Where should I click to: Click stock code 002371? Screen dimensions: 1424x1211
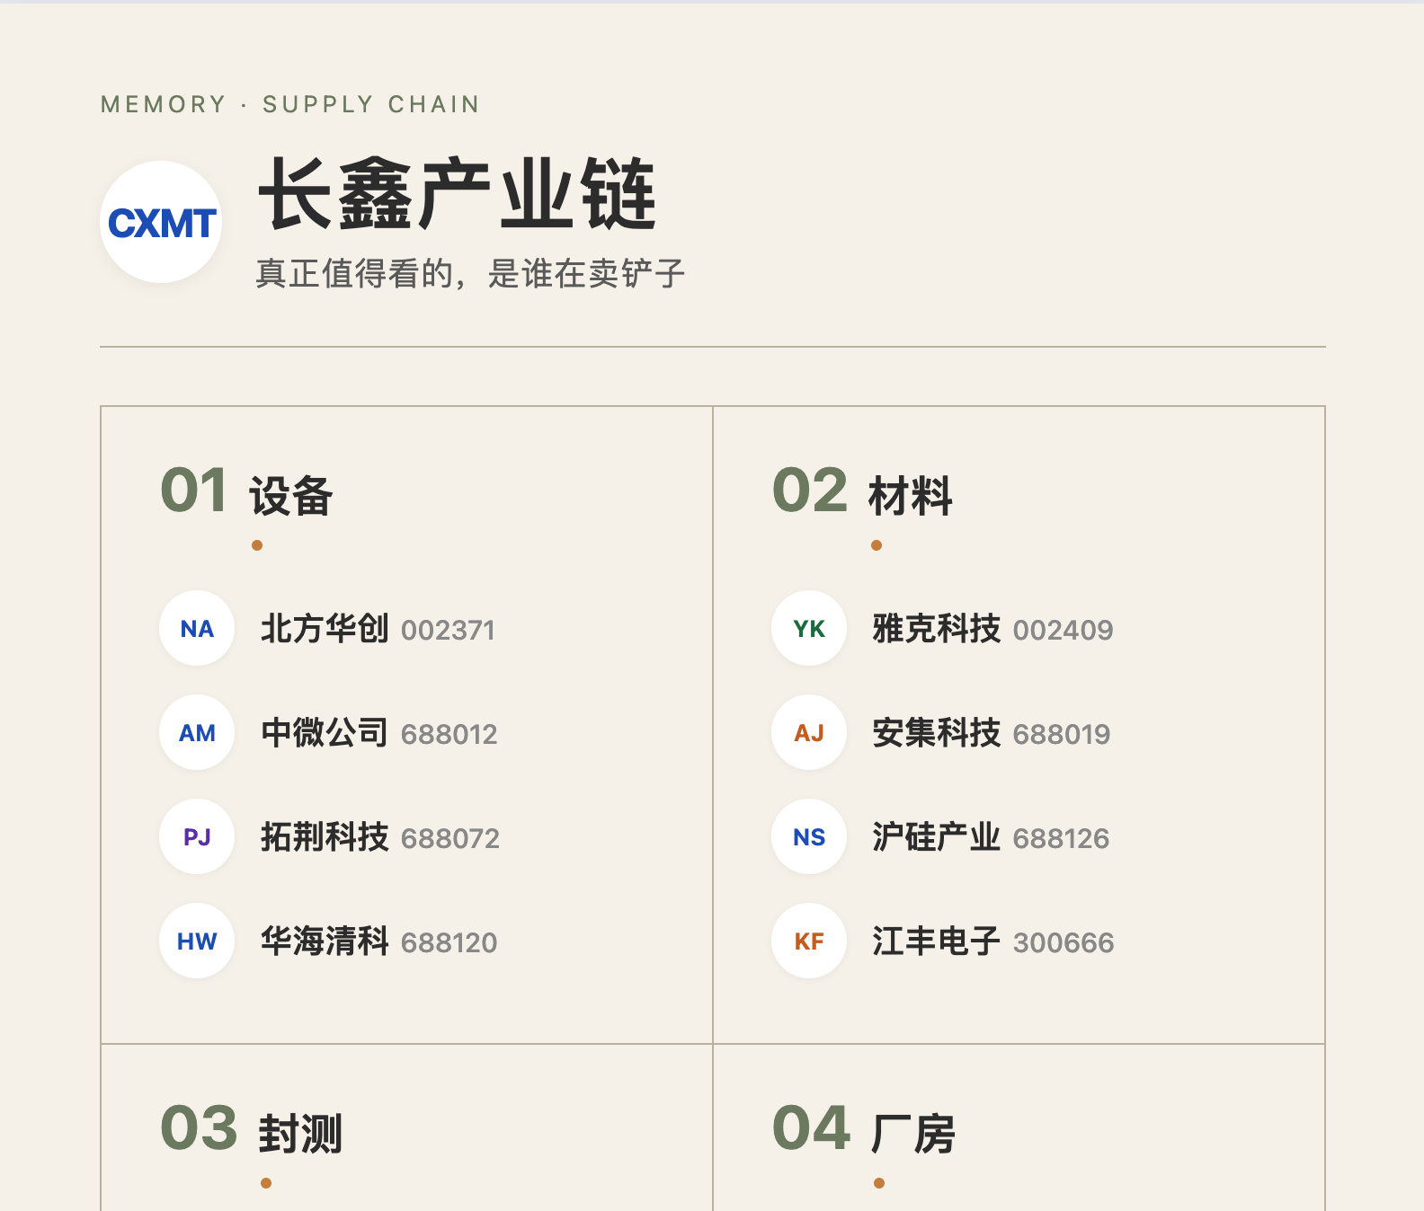pos(448,631)
